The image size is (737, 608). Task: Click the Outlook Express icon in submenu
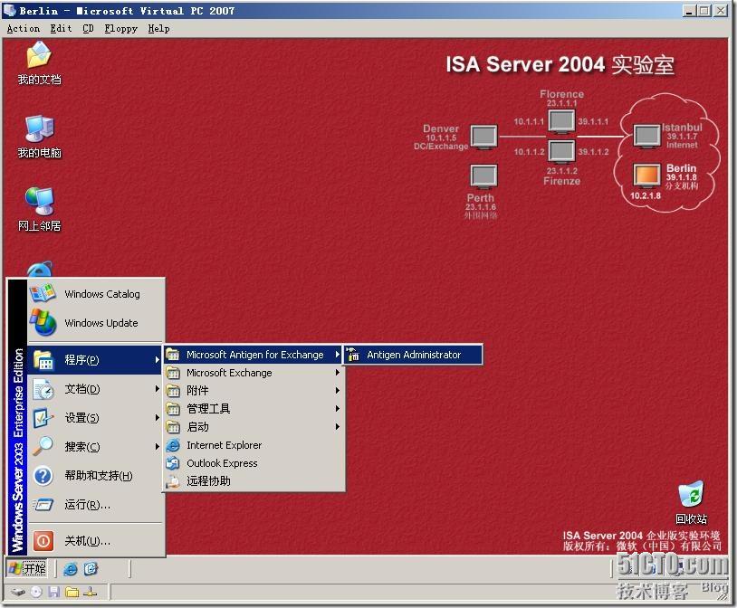click(174, 463)
